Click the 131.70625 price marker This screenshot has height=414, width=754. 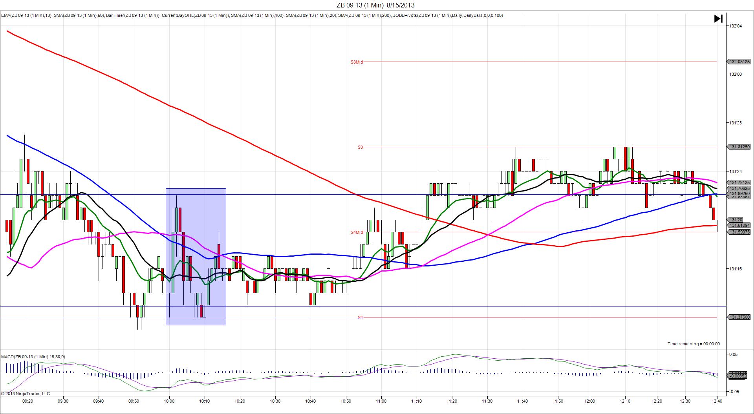coord(739,188)
